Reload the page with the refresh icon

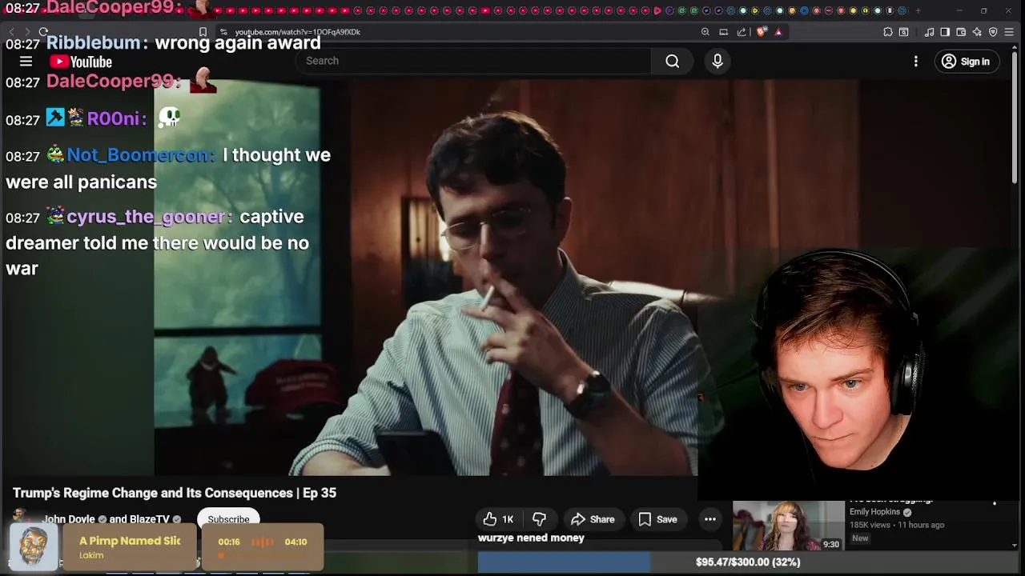[43, 32]
